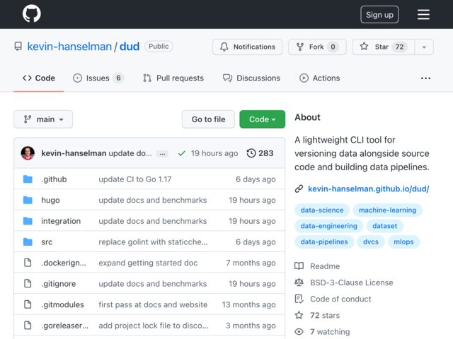Open commit 'add project lock file to disco...'
Screen dimensions: 453x339
[x=153, y=326]
